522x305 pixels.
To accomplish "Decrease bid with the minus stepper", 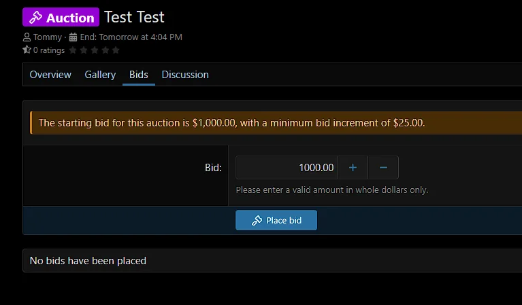I will 383,168.
